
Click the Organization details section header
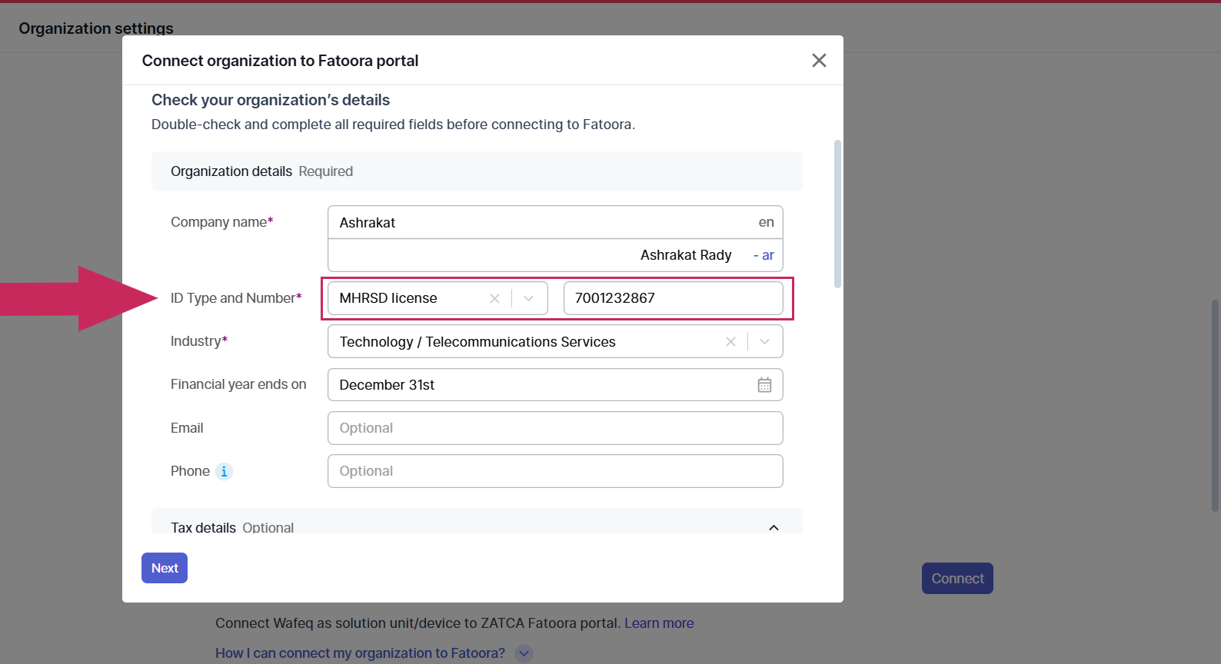[477, 171]
